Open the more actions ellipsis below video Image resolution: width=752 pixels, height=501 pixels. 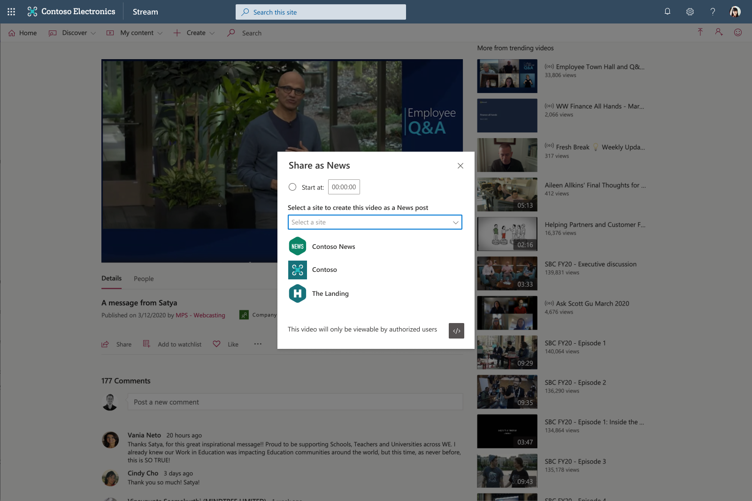[258, 344]
